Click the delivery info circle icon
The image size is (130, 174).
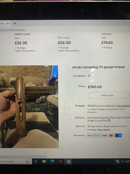point(109,120)
